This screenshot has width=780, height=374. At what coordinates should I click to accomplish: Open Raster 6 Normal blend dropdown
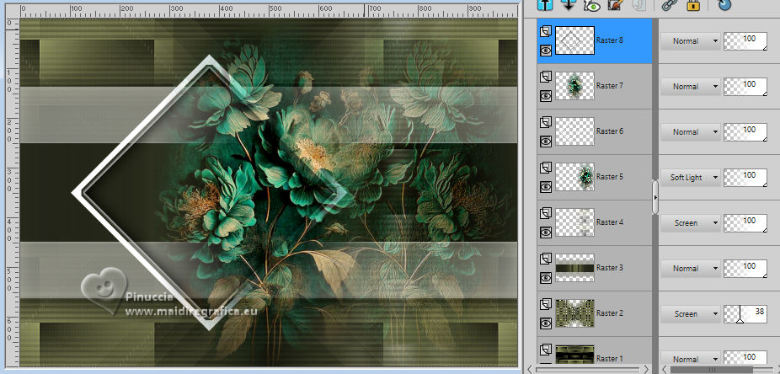click(691, 131)
